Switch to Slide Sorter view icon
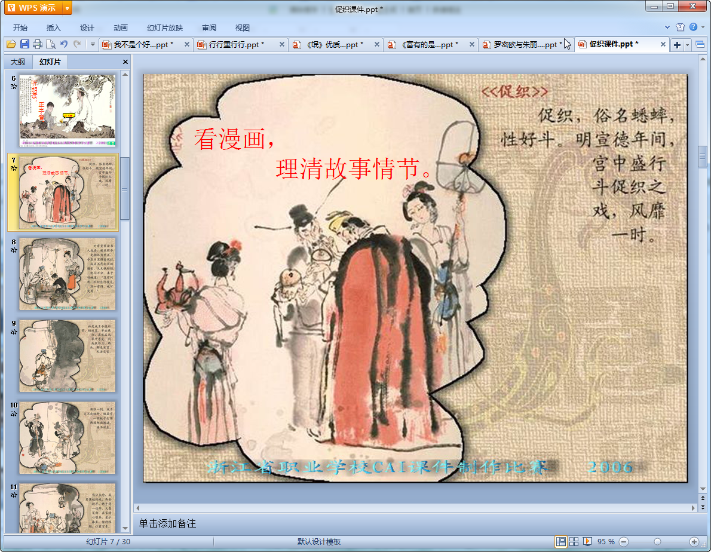The height and width of the screenshot is (552, 711). point(574,541)
